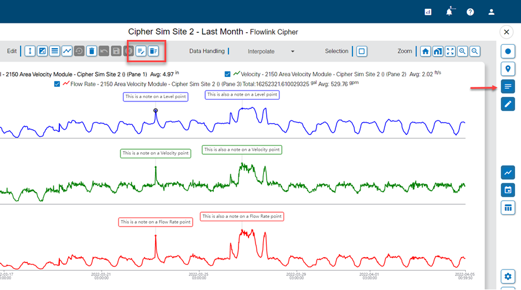
Task: Click the notifications bell icon
Action: point(449,12)
